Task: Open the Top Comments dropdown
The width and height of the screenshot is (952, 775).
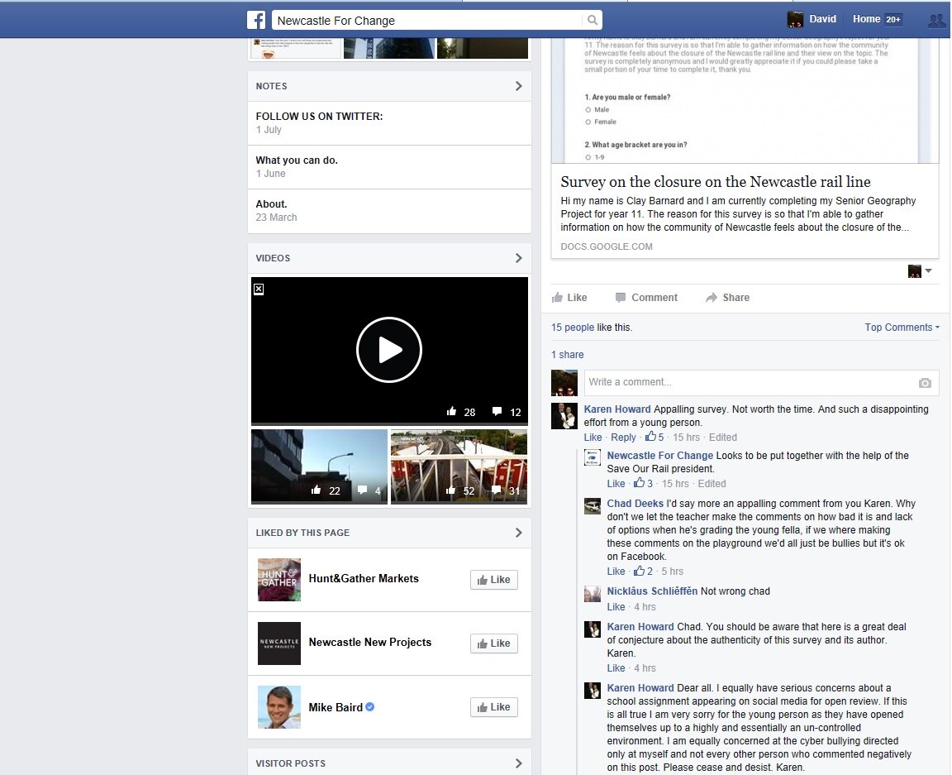Action: click(901, 327)
